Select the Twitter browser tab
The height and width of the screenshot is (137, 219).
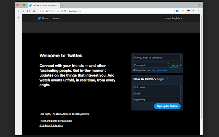(x=44, y=5)
